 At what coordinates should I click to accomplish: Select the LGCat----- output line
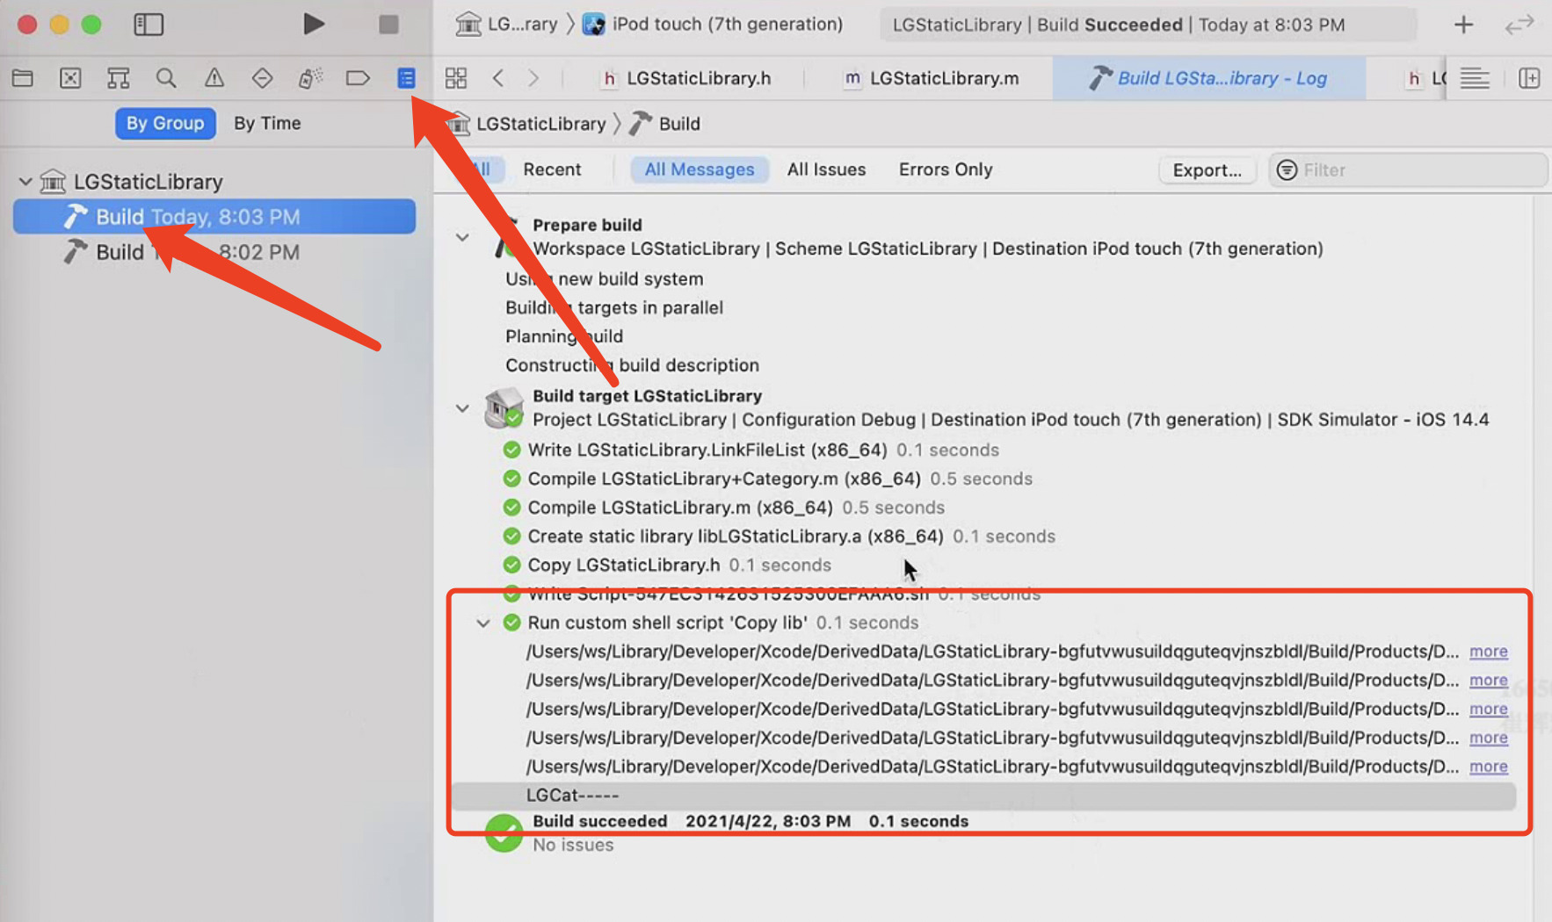[984, 796]
